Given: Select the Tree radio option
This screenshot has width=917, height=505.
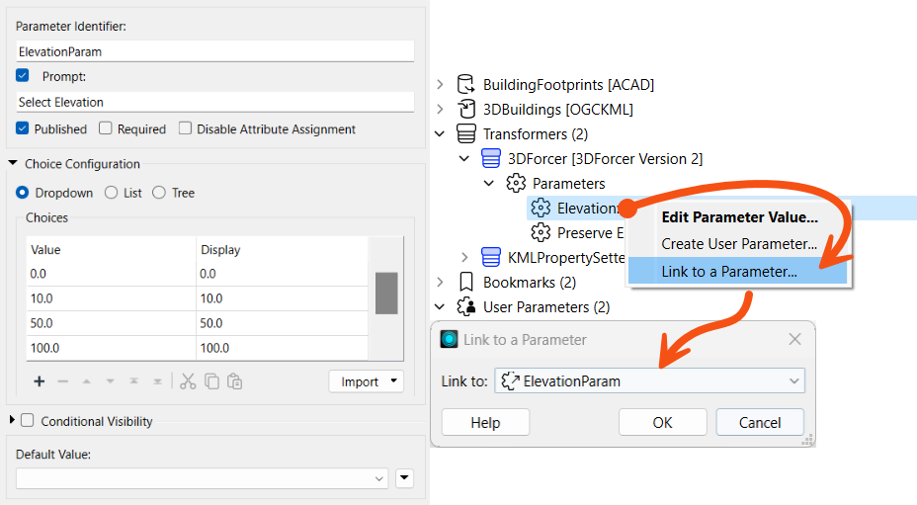Looking at the screenshot, I should coord(159,193).
